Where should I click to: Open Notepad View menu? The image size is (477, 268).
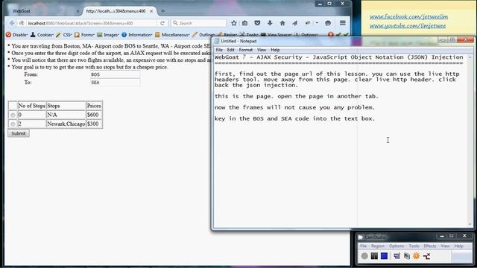(x=262, y=50)
